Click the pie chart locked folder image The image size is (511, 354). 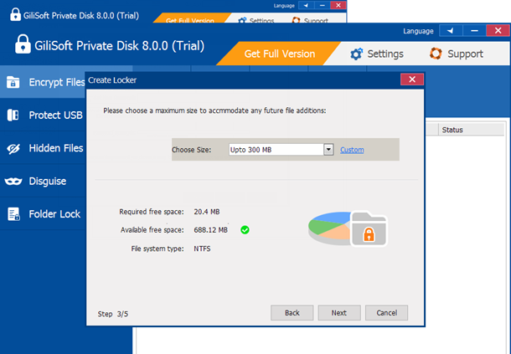(348, 228)
